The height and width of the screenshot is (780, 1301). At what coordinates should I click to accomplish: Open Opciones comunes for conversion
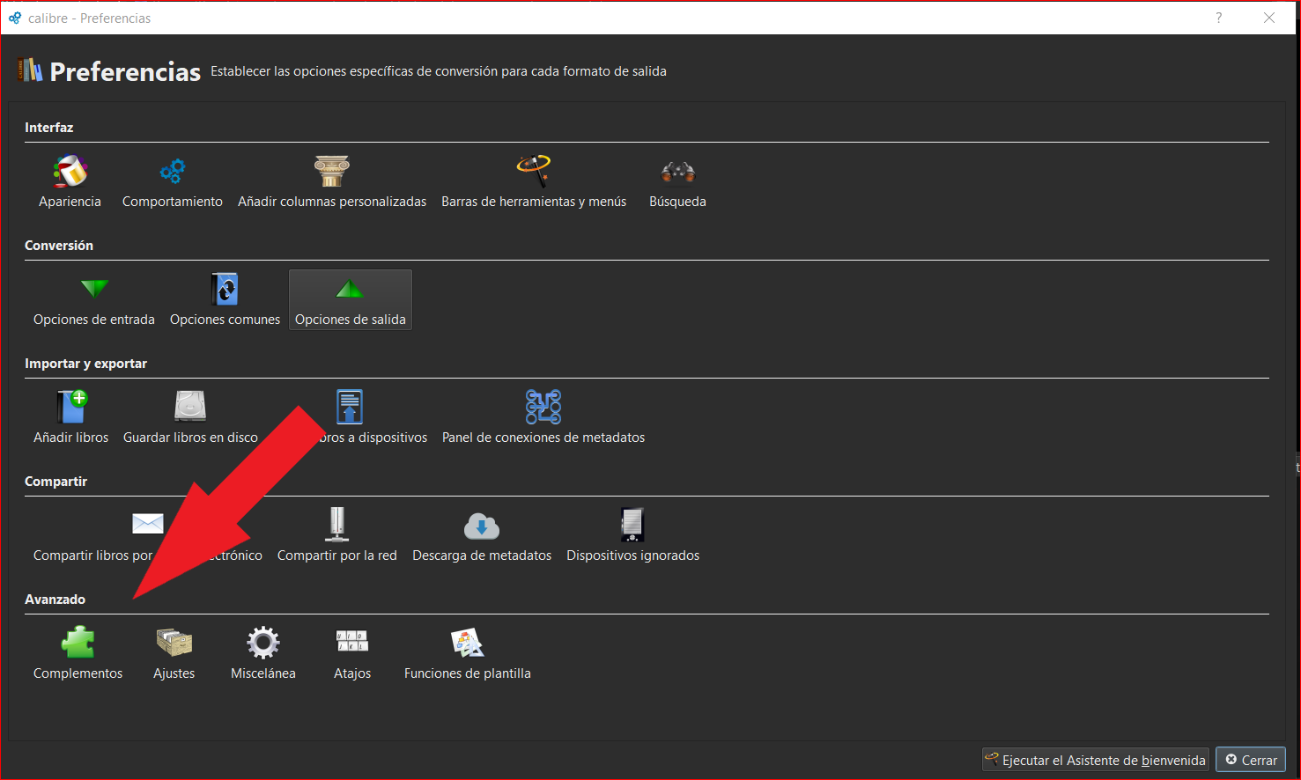tap(225, 300)
